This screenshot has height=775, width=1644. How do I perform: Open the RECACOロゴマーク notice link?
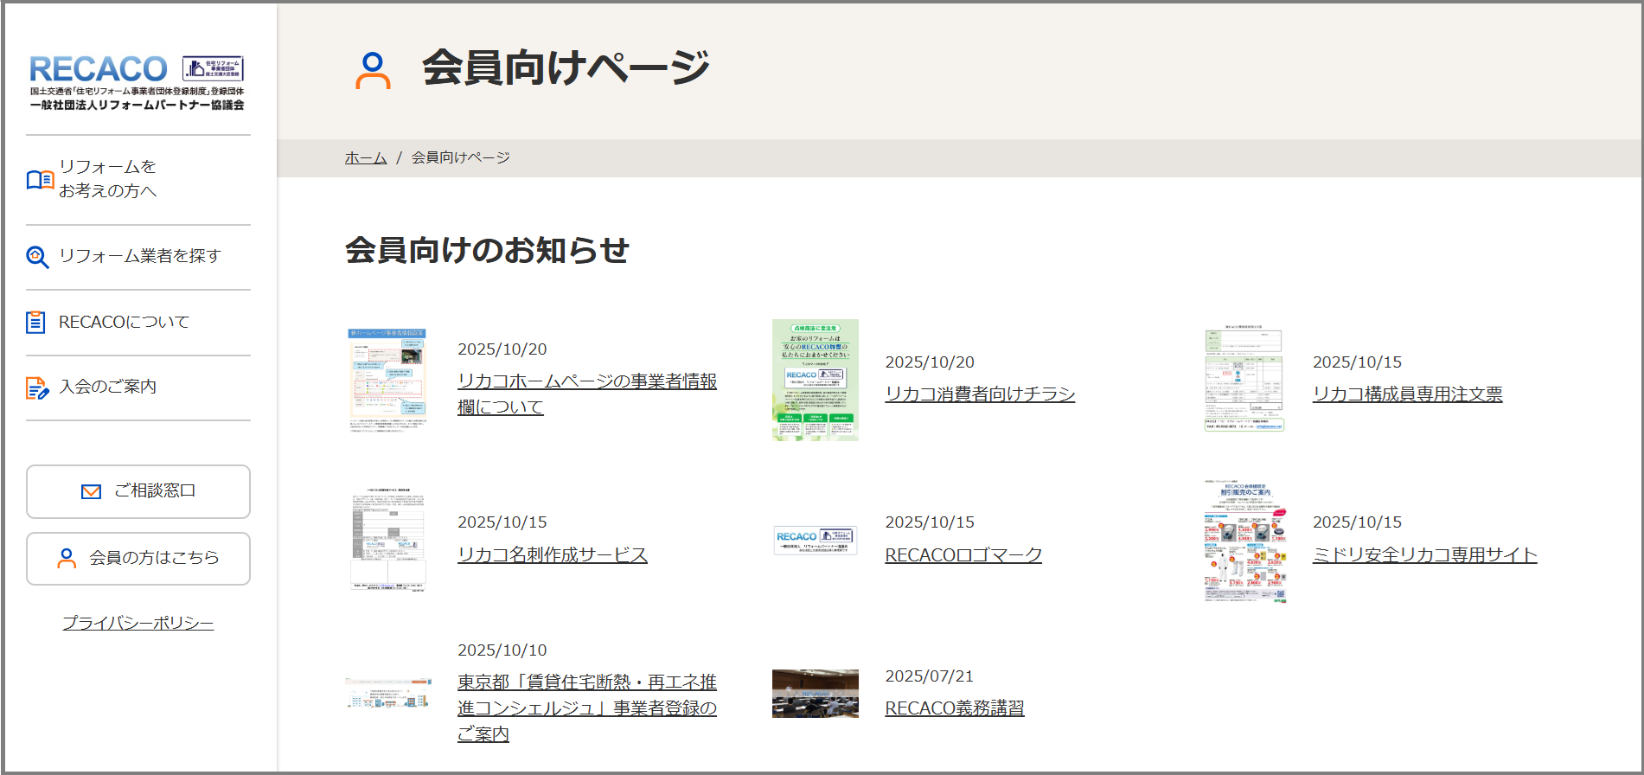tap(963, 554)
